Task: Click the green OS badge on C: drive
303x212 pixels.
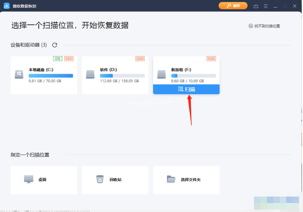Action: point(58,59)
